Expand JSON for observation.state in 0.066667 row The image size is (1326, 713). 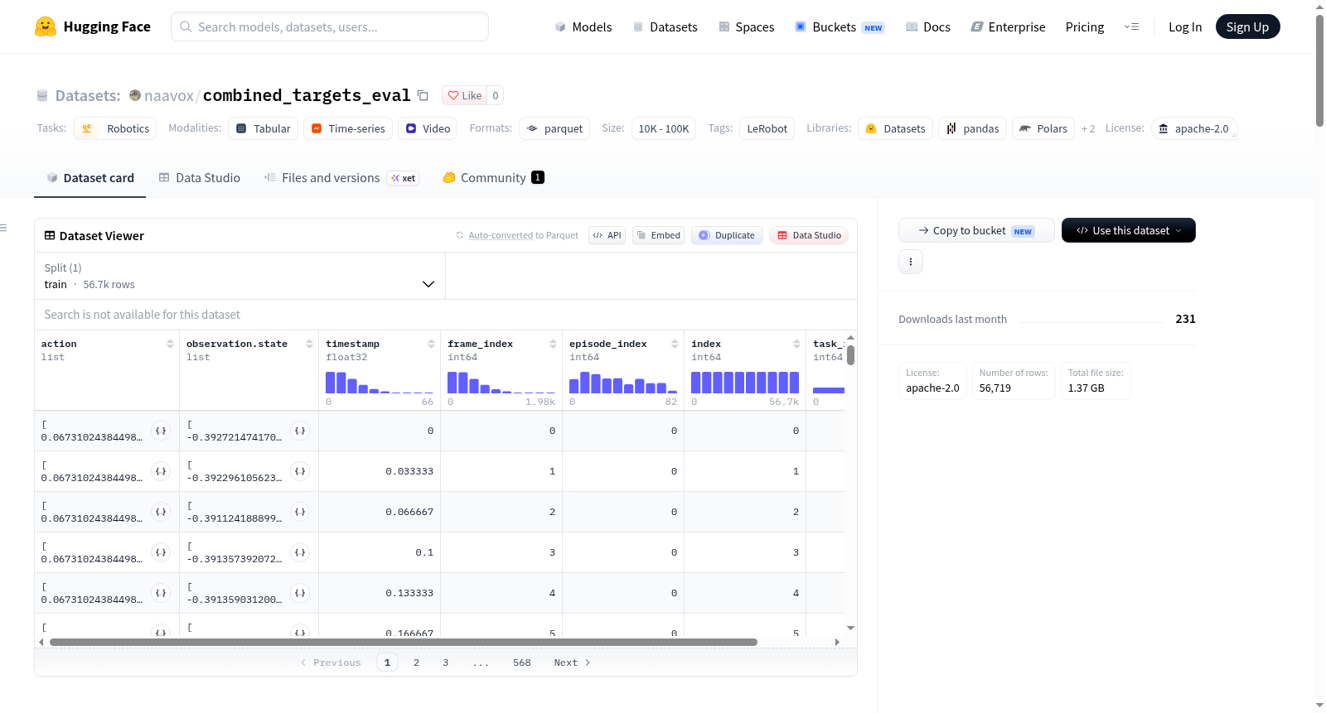[x=300, y=512]
